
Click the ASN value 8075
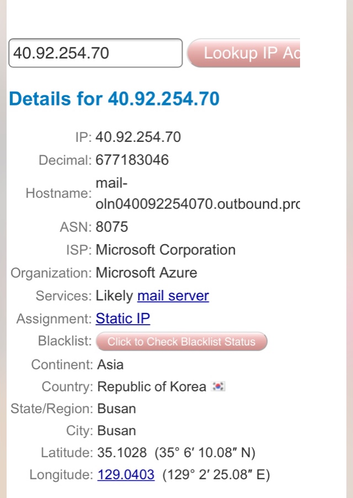(x=111, y=227)
